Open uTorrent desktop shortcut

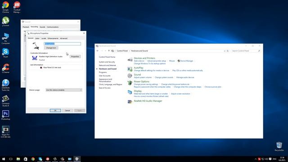pos(5,22)
